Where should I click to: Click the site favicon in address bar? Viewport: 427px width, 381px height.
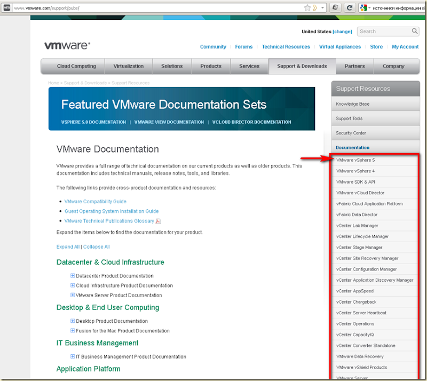6,7
